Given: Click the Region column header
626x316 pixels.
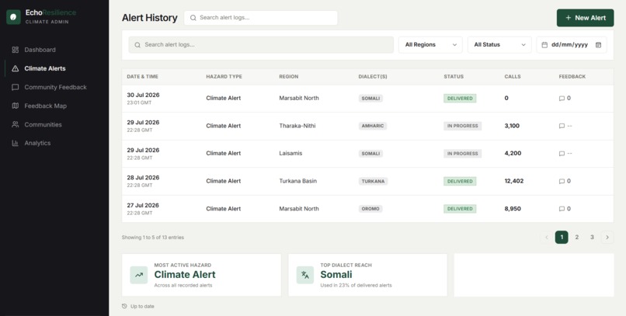Looking at the screenshot, I should [289, 77].
